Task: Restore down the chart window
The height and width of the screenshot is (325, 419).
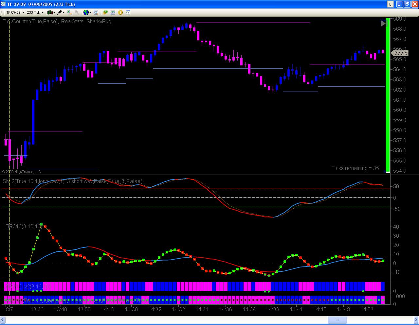Action: 407,4
